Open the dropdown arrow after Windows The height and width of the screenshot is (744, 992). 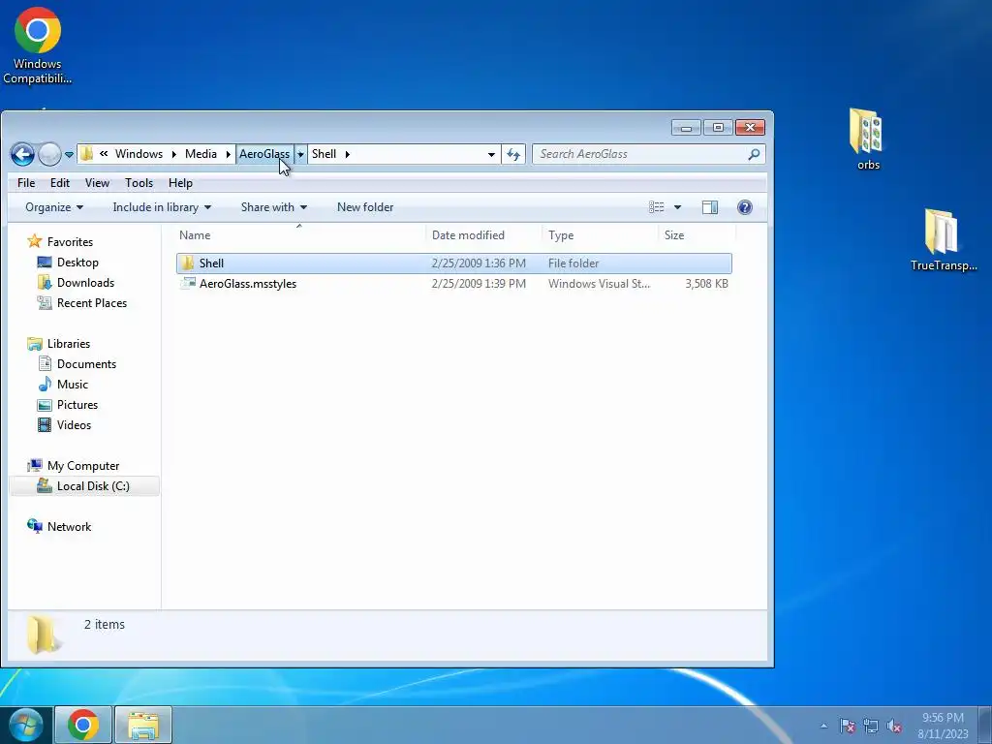point(173,154)
